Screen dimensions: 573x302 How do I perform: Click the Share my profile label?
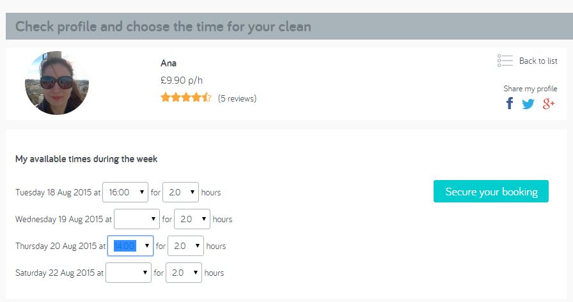pyautogui.click(x=530, y=89)
